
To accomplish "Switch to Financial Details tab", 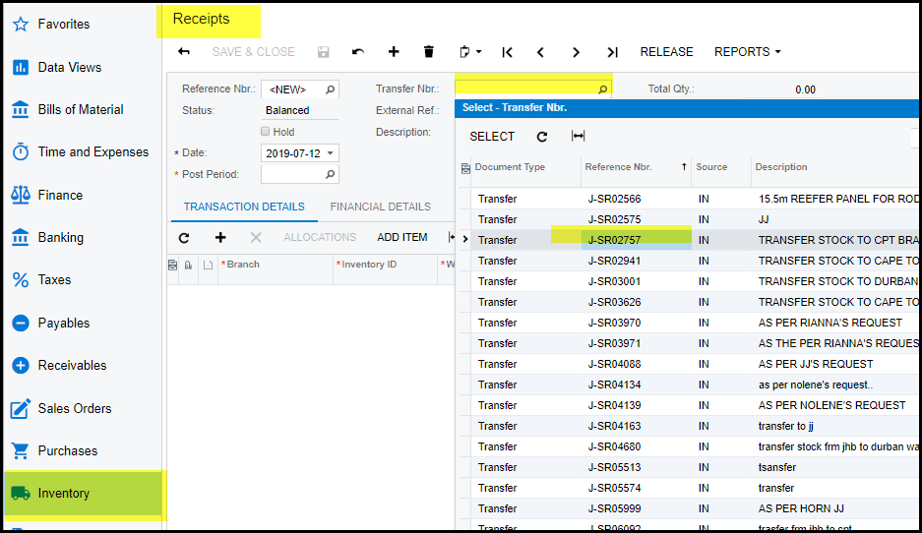I will tap(380, 207).
